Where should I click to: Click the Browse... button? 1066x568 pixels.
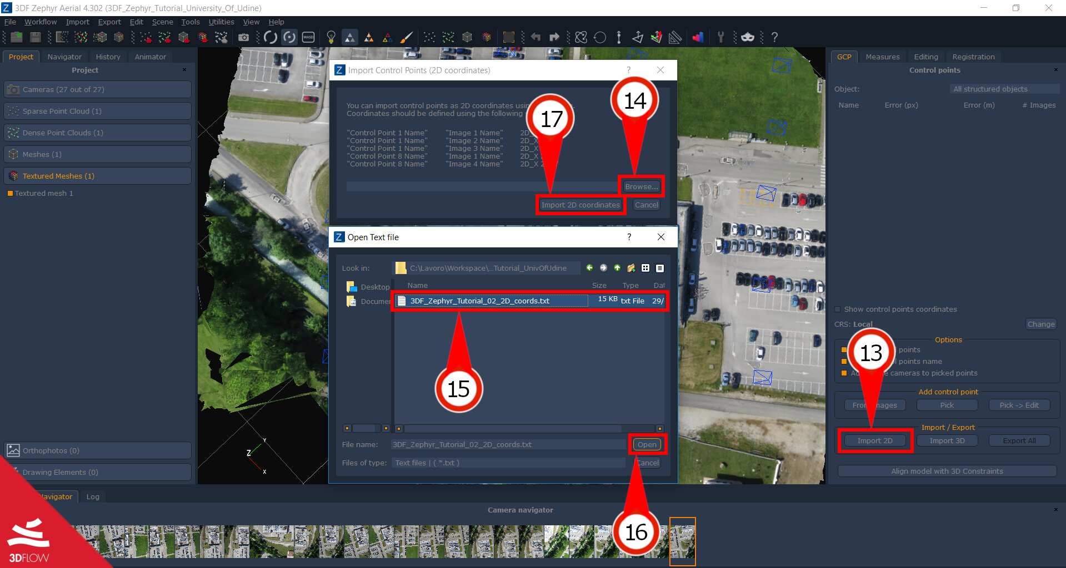tap(641, 186)
